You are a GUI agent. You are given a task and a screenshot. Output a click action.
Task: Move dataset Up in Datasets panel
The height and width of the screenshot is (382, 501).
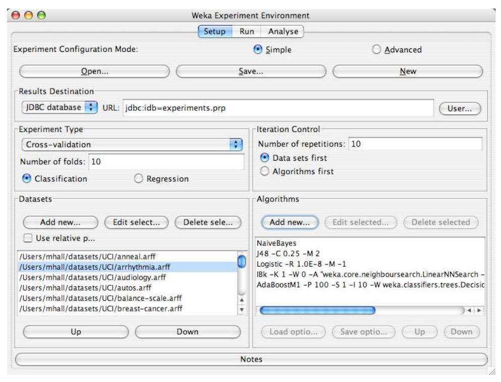(76, 332)
